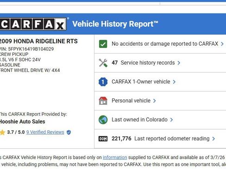Screen dimensions: 226x169
Task: Click the 47 service records count
Action: coord(115,63)
